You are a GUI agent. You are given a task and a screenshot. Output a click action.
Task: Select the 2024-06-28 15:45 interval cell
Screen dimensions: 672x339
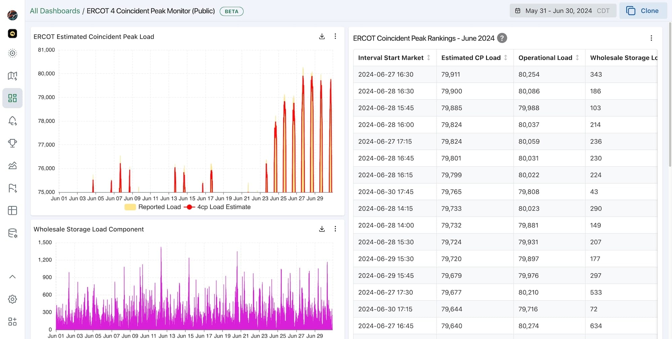[395, 108]
